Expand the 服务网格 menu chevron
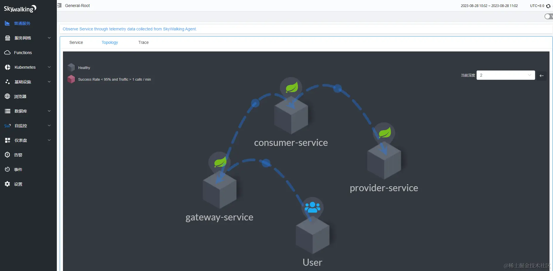553x271 pixels. click(x=49, y=38)
